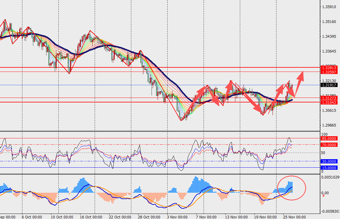Select the 16 Oct 00:00 date label
Image resolution: width=340 pixels, height=219 pixels.
[86, 217]
